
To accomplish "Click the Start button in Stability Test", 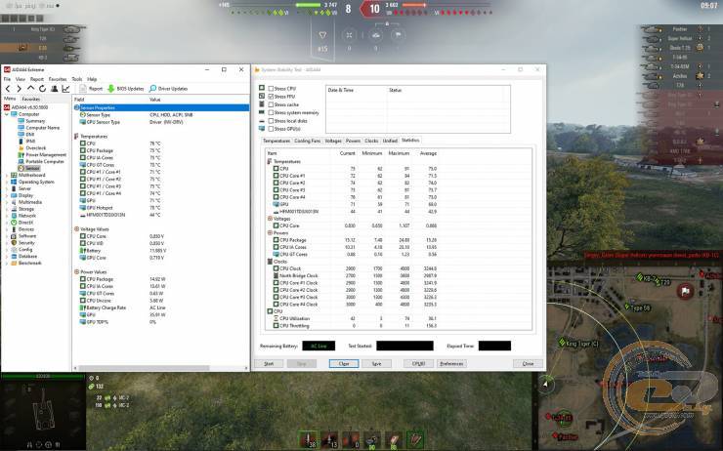I will point(269,363).
